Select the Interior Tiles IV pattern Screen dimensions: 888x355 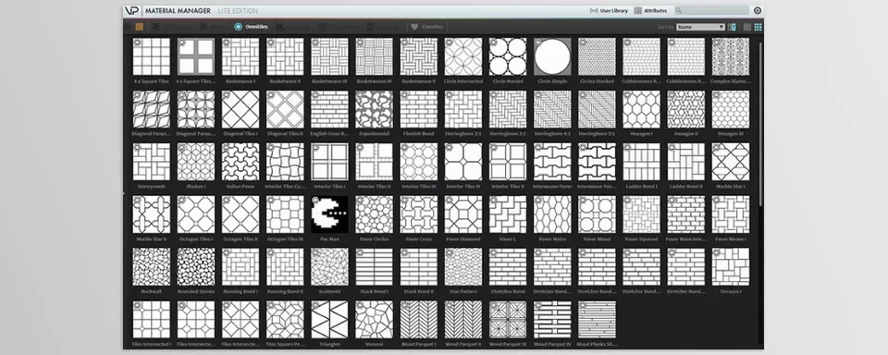point(463,162)
